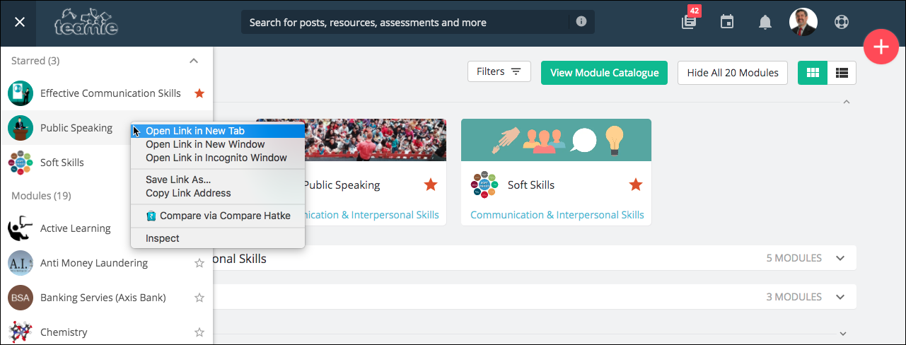Click Hide All 20 Modules button

pos(733,73)
